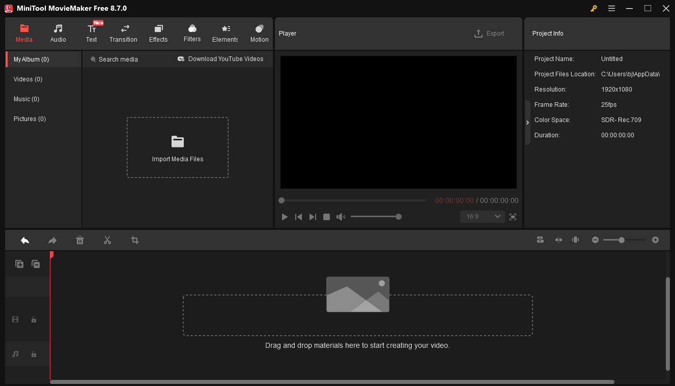Click Project Name value Untitled

click(x=612, y=59)
